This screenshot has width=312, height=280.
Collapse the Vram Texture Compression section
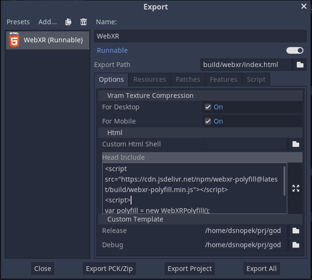[200, 96]
